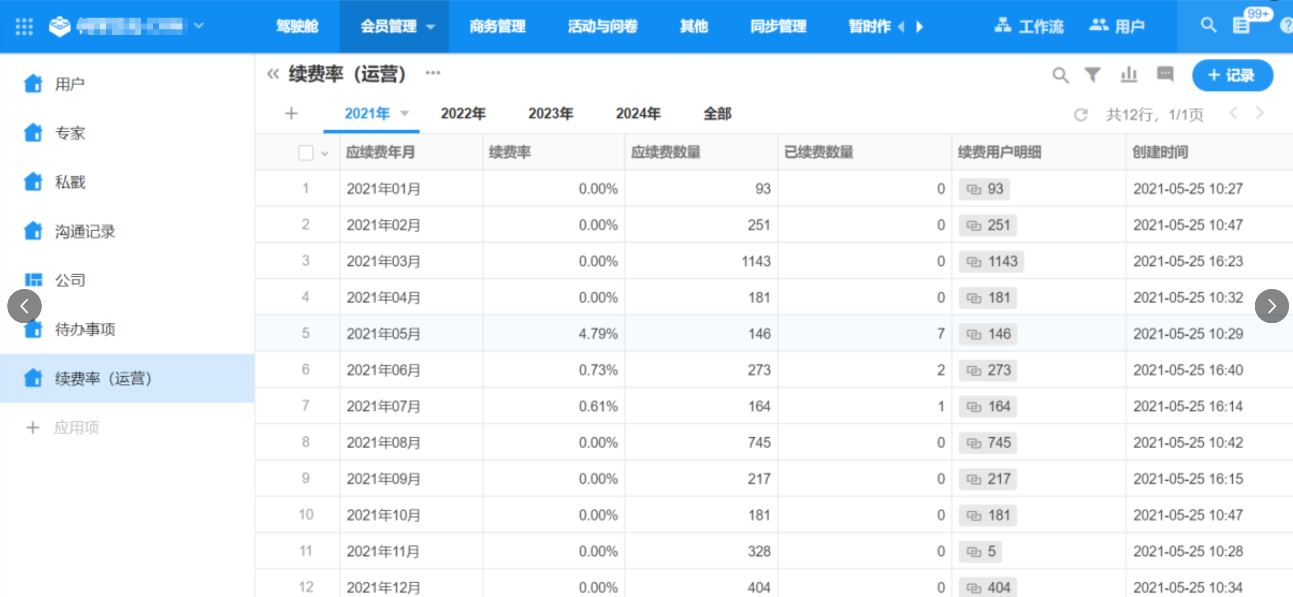The image size is (1293, 597).
Task: Add a new 应用项 in sidebar
Action: (x=63, y=427)
